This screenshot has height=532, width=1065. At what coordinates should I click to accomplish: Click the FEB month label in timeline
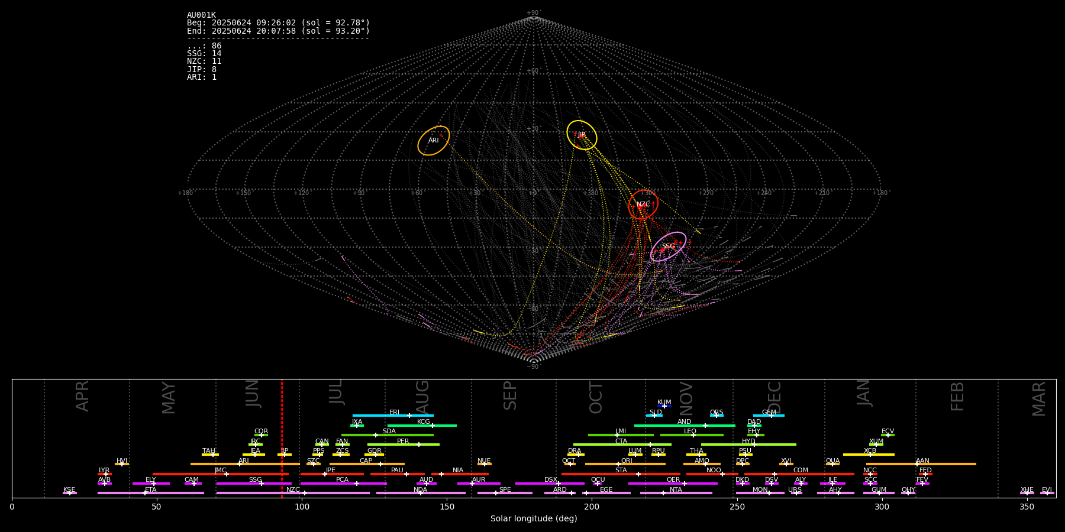click(x=957, y=396)
